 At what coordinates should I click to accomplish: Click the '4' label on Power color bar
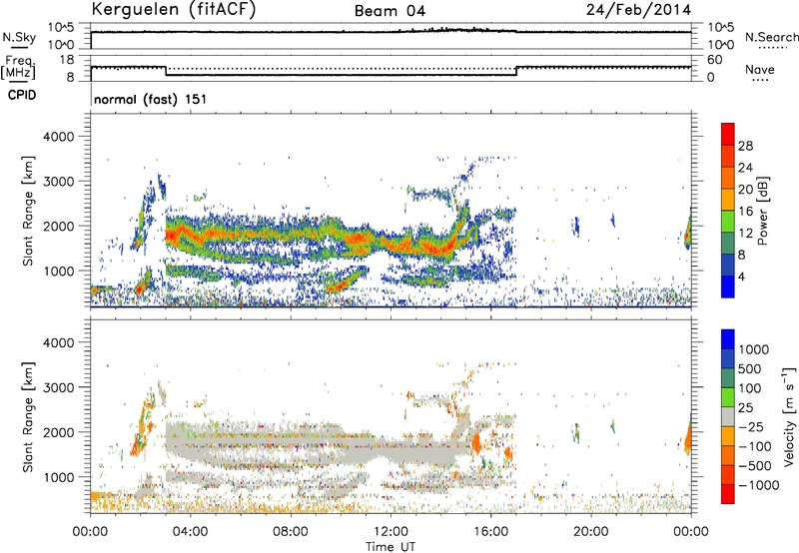coord(741,276)
